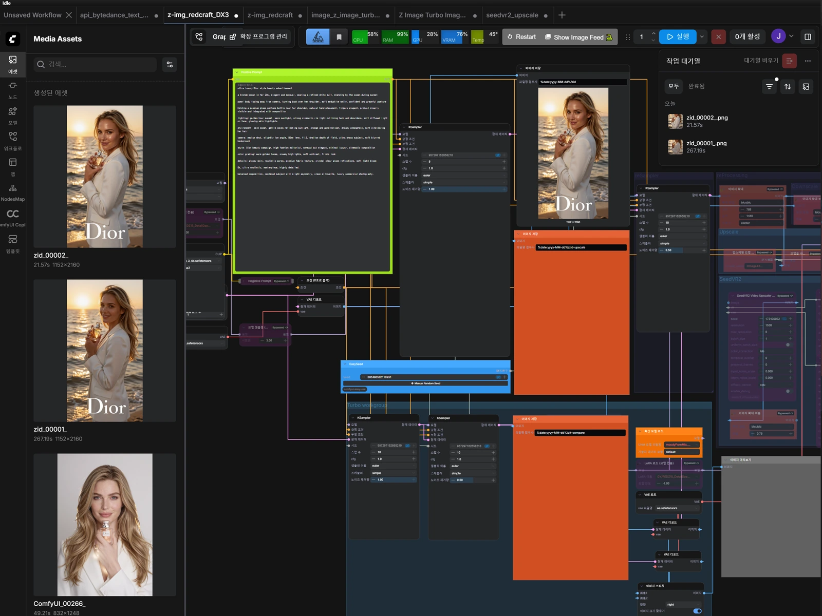Open the NodesMap sidebar panel
The image size is (822, 616).
(13, 192)
